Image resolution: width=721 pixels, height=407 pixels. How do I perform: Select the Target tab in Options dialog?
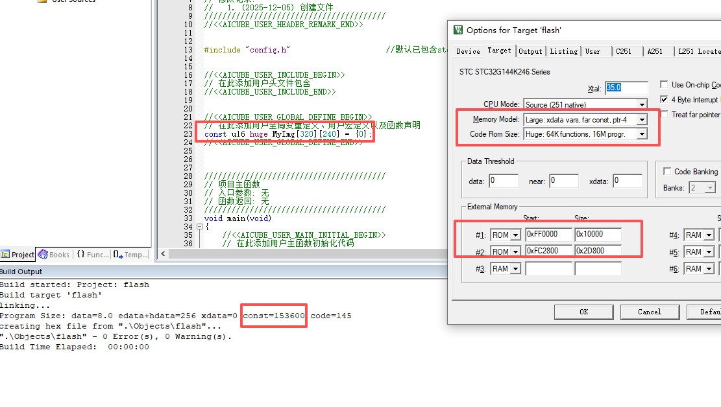(x=499, y=51)
